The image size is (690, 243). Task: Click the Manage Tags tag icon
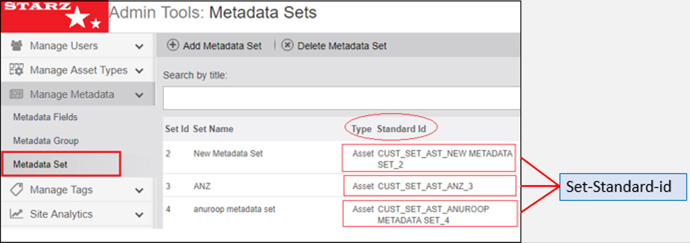point(16,190)
